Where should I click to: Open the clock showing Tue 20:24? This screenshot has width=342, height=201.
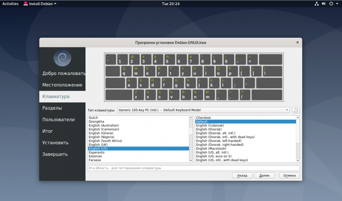[171, 4]
